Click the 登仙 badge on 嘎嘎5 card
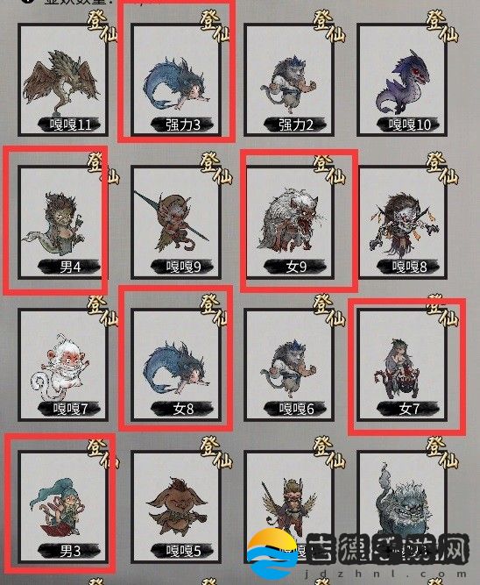 (216, 453)
